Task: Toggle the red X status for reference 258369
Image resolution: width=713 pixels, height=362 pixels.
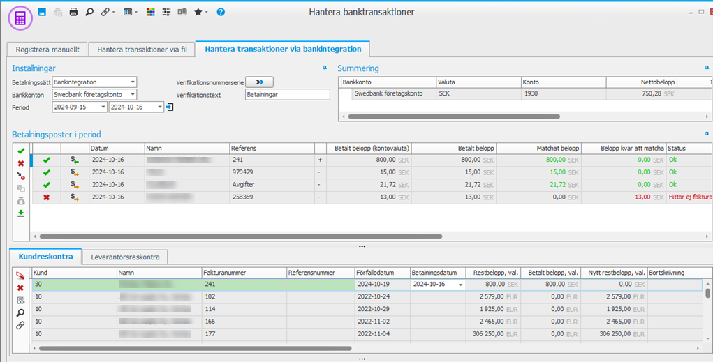Action: [46, 197]
